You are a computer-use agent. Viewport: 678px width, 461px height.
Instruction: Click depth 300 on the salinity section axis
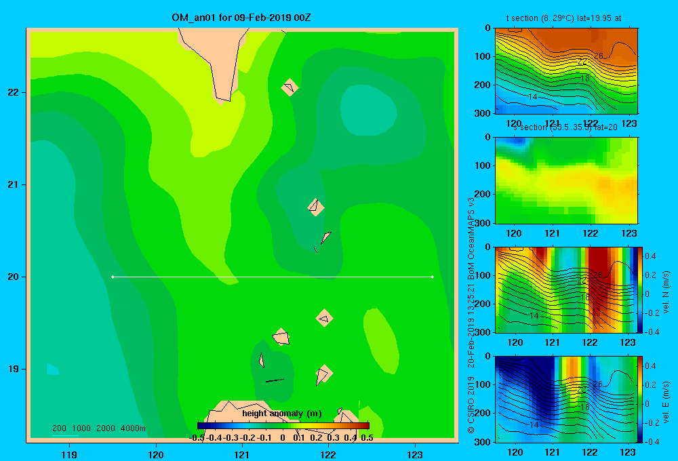coord(483,223)
